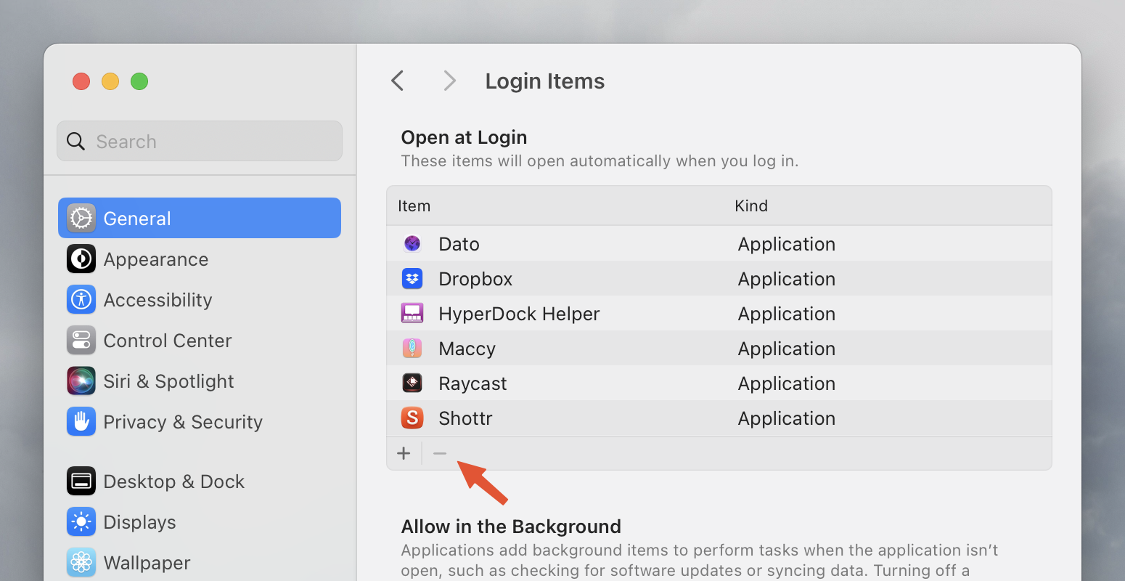Viewport: 1125px width, 581px height.
Task: Click Application kind in Shottr row
Action: coord(787,418)
